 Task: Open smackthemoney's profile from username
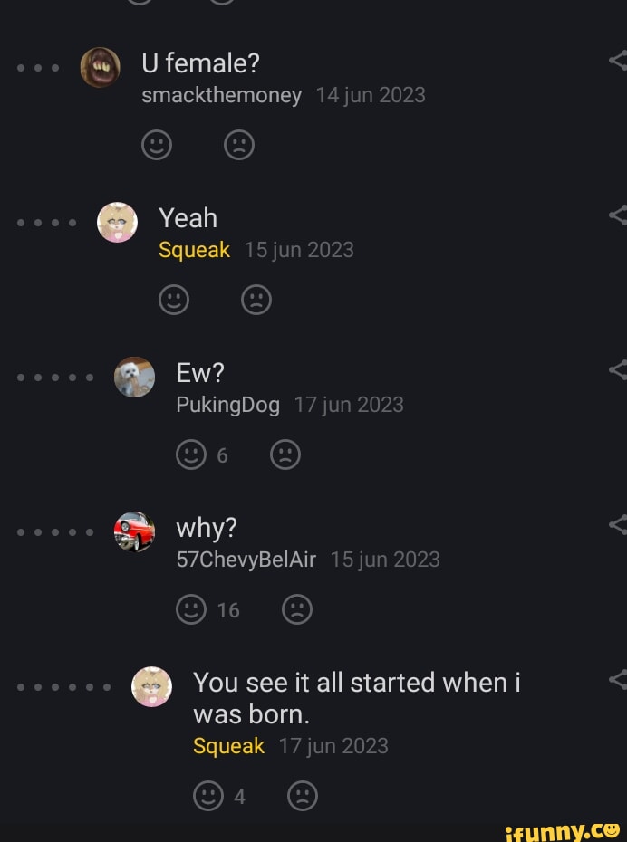[x=221, y=95]
